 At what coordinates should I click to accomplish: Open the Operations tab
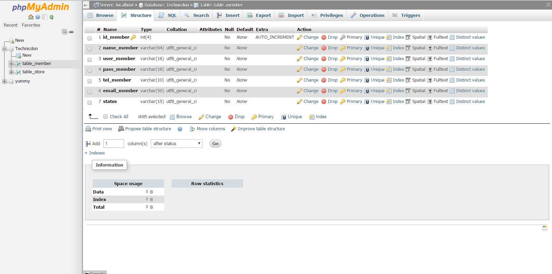tap(367, 15)
